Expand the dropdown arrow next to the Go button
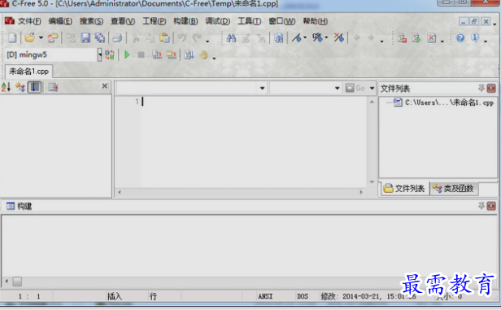The height and width of the screenshot is (310, 501). tap(372, 88)
